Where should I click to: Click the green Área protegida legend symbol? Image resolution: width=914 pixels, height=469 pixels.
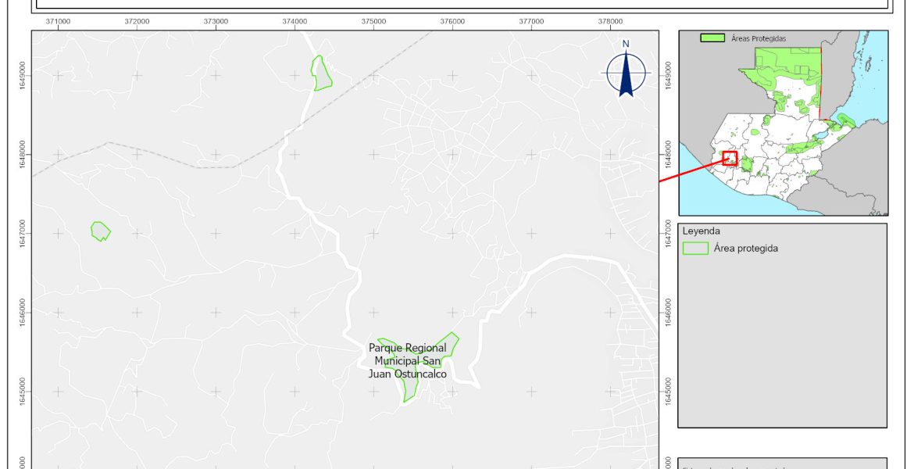click(x=694, y=249)
